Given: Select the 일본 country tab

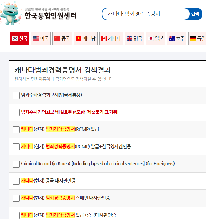Looking at the screenshot, I should tap(155, 38).
